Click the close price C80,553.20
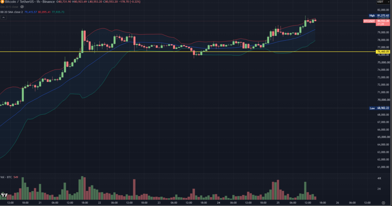The image size is (392, 206). click(x=111, y=2)
